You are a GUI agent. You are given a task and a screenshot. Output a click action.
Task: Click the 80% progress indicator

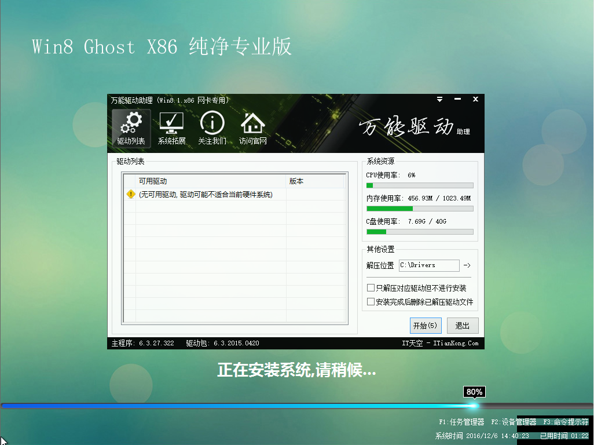[x=474, y=392]
